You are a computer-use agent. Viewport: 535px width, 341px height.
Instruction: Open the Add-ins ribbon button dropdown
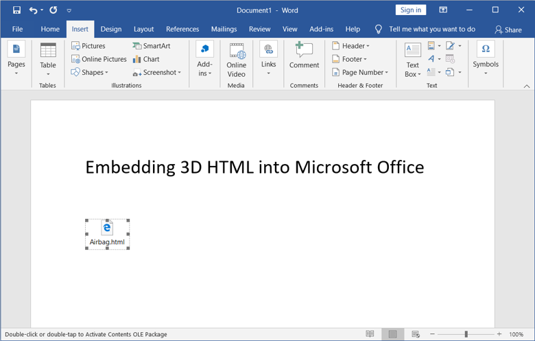click(x=204, y=59)
